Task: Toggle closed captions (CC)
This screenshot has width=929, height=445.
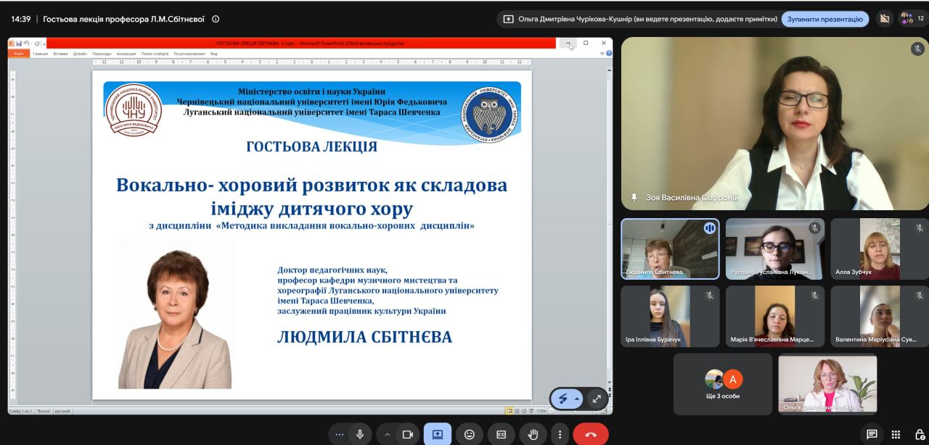Action: pyautogui.click(x=501, y=434)
